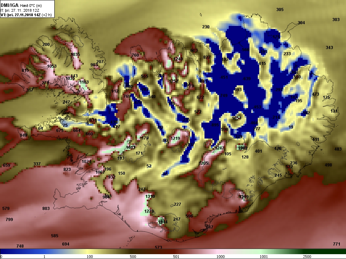
Task: Click the value '426' on the map
Action: pyautogui.click(x=278, y=148)
